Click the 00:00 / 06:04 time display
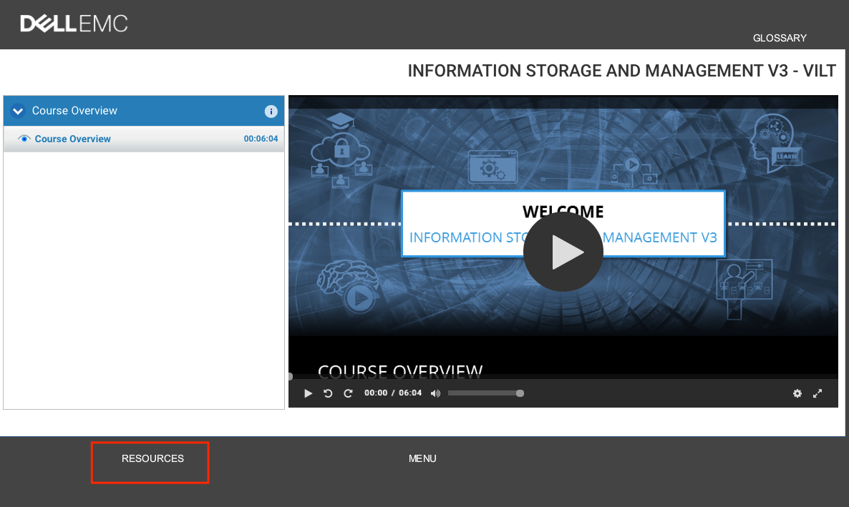The image size is (849, 507). (392, 393)
